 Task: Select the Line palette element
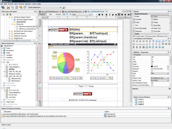click(x=135, y=25)
